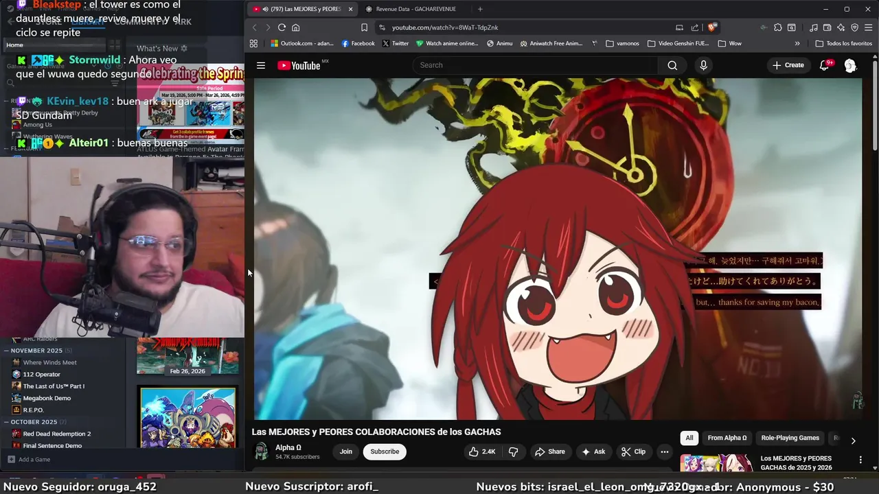Open the Wow bookmarks folder
The width and height of the screenshot is (879, 494).
coord(729,43)
